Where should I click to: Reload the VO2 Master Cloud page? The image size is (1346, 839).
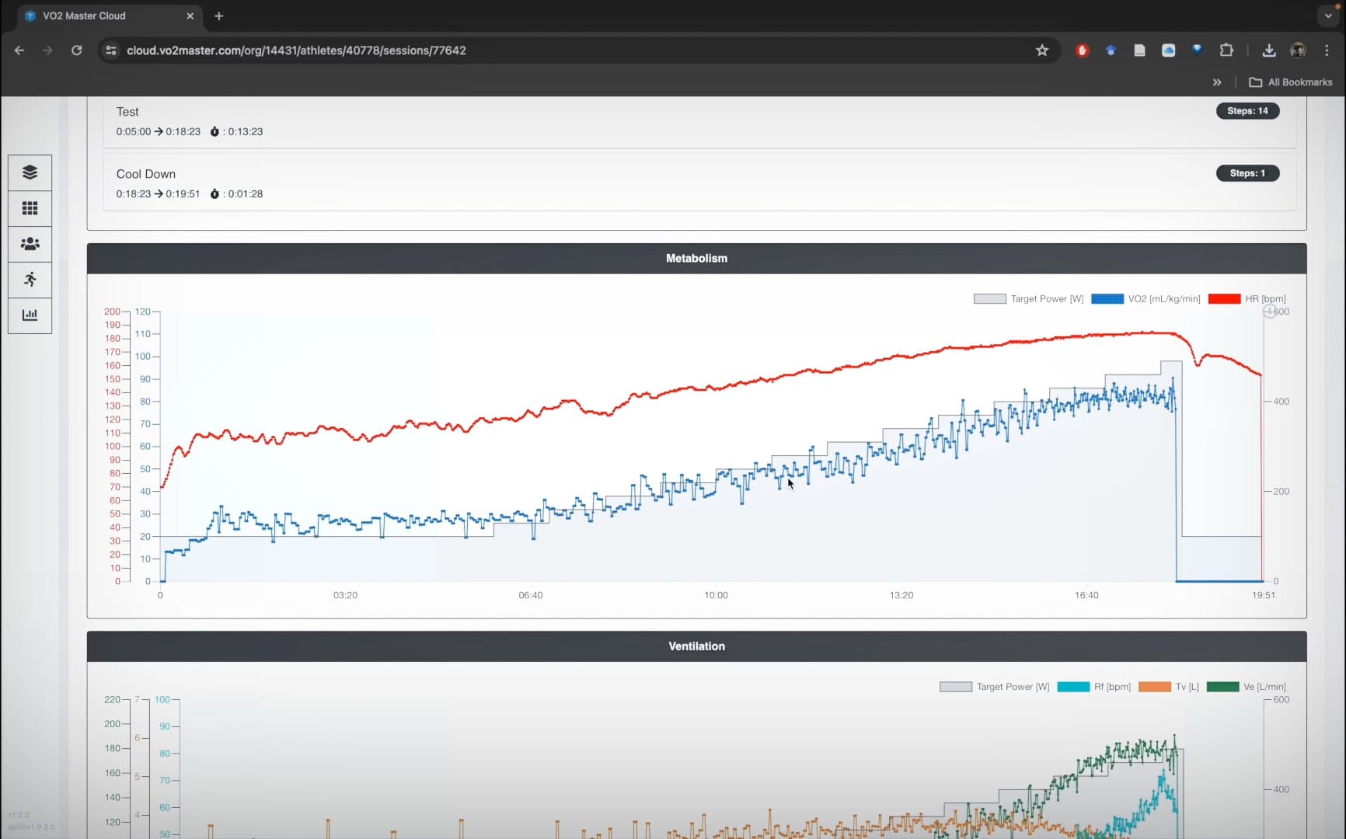click(76, 50)
